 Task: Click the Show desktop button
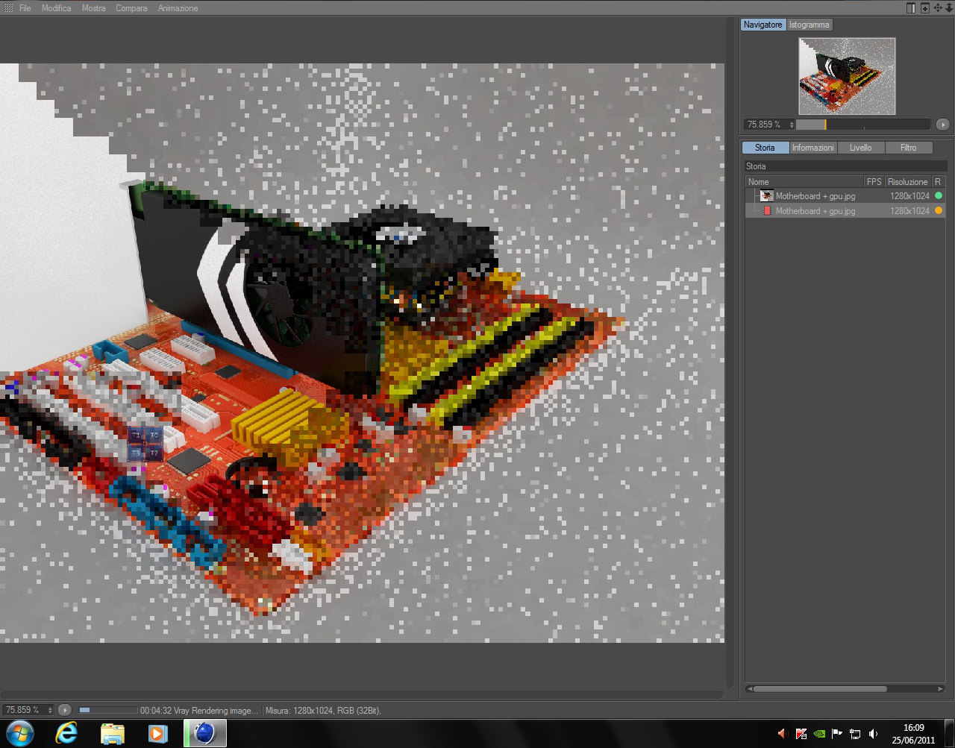(949, 734)
